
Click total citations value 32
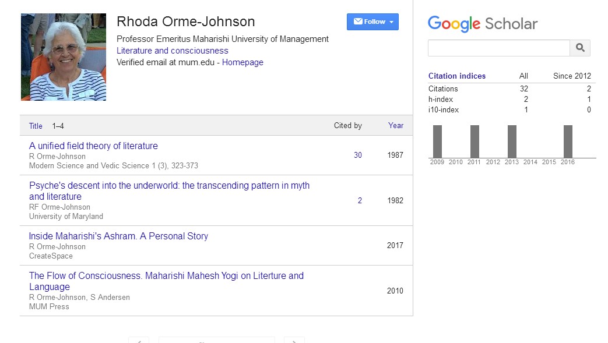(524, 89)
